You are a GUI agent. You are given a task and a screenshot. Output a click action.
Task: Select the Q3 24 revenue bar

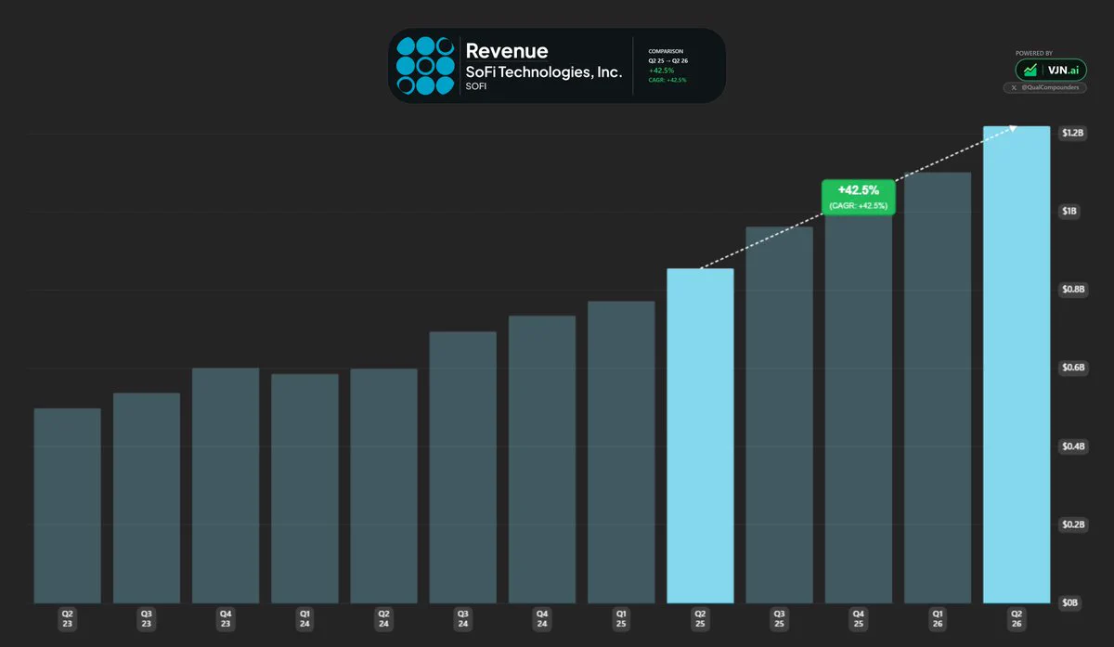coord(463,467)
